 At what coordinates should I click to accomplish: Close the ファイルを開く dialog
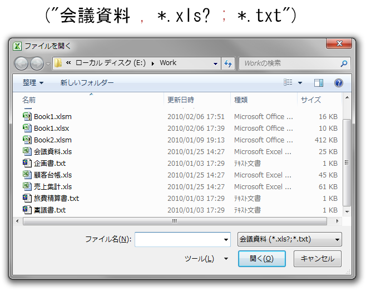(339, 43)
